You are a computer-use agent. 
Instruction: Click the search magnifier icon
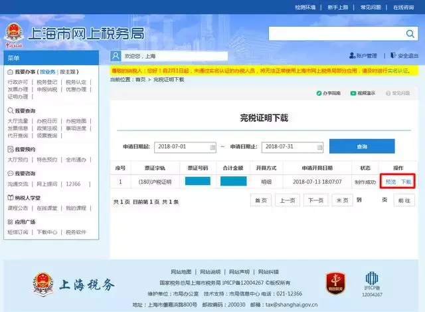[x=410, y=34]
